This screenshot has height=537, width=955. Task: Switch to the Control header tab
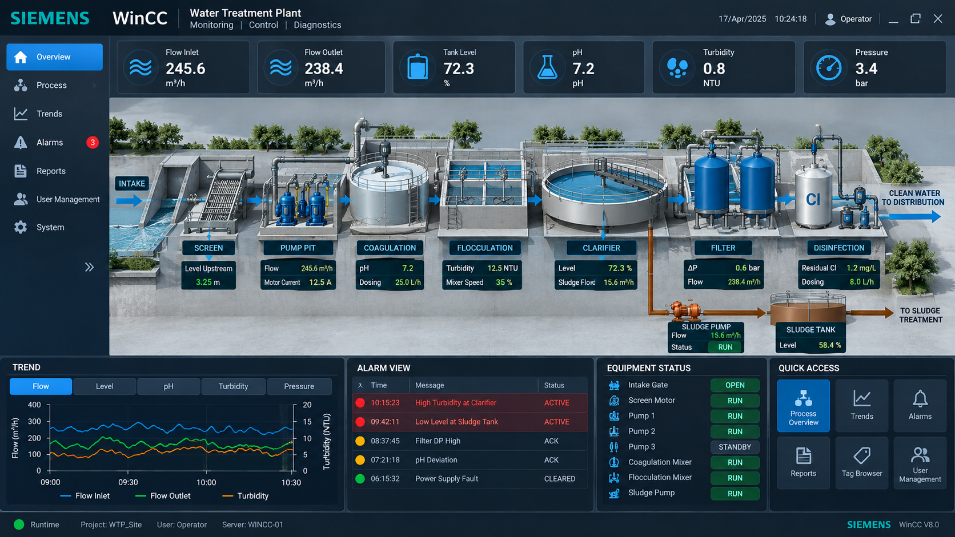263,25
